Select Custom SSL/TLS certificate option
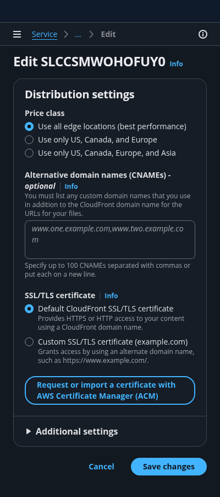 coord(29,342)
